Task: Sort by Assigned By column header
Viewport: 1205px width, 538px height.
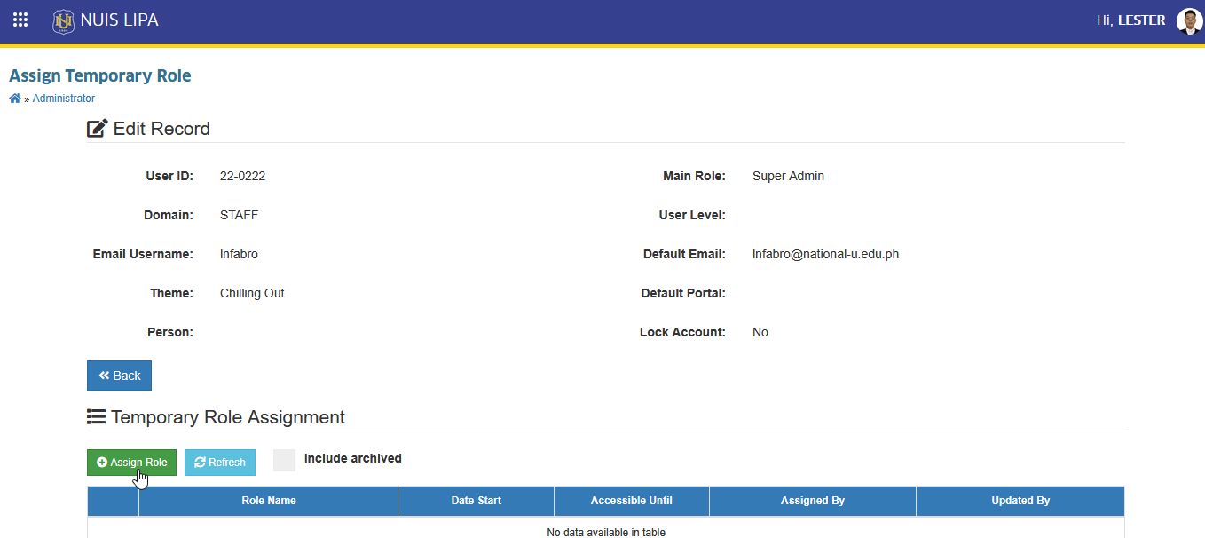Action: (x=813, y=501)
